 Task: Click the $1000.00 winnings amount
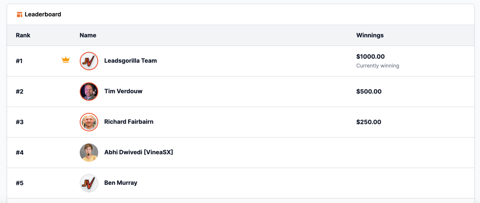370,57
